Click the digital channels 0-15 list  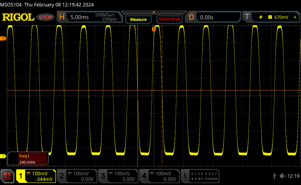(204, 176)
